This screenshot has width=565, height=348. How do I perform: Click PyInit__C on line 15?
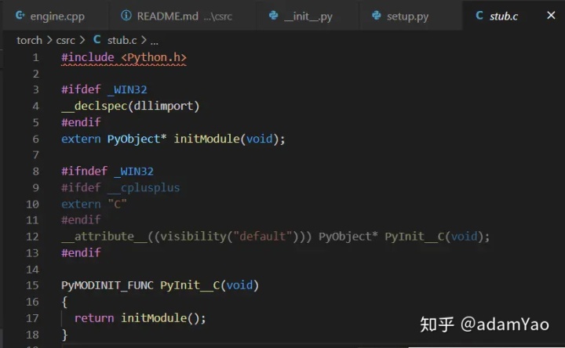pyautogui.click(x=190, y=285)
